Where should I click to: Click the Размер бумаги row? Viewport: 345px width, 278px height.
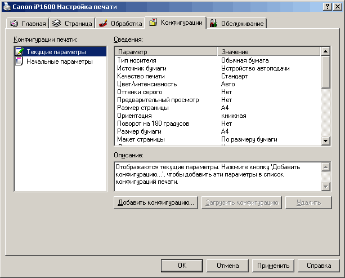(x=218, y=131)
